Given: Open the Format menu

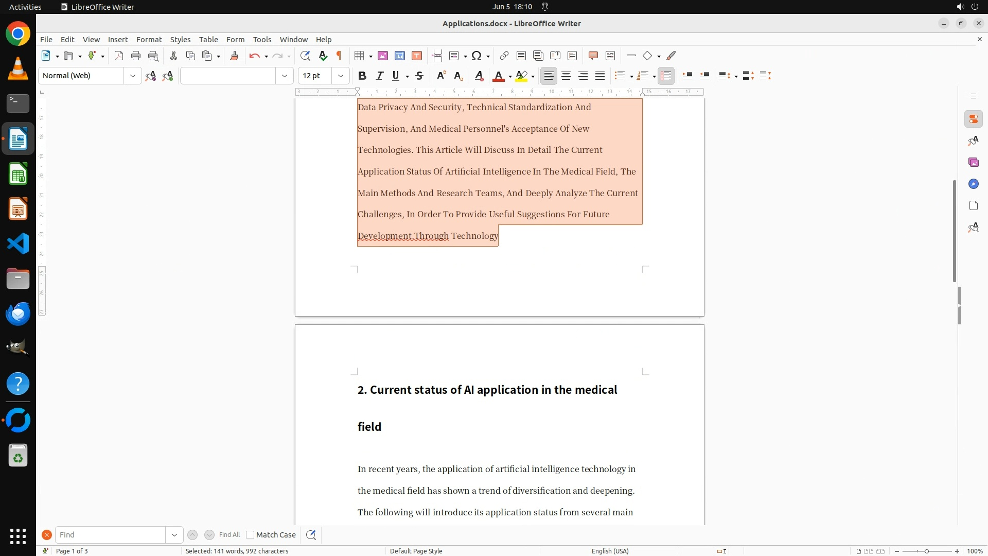Looking at the screenshot, I should pyautogui.click(x=149, y=39).
